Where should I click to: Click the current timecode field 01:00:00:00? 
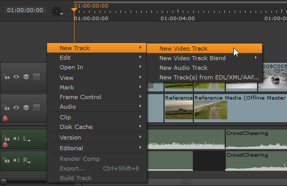point(25,10)
